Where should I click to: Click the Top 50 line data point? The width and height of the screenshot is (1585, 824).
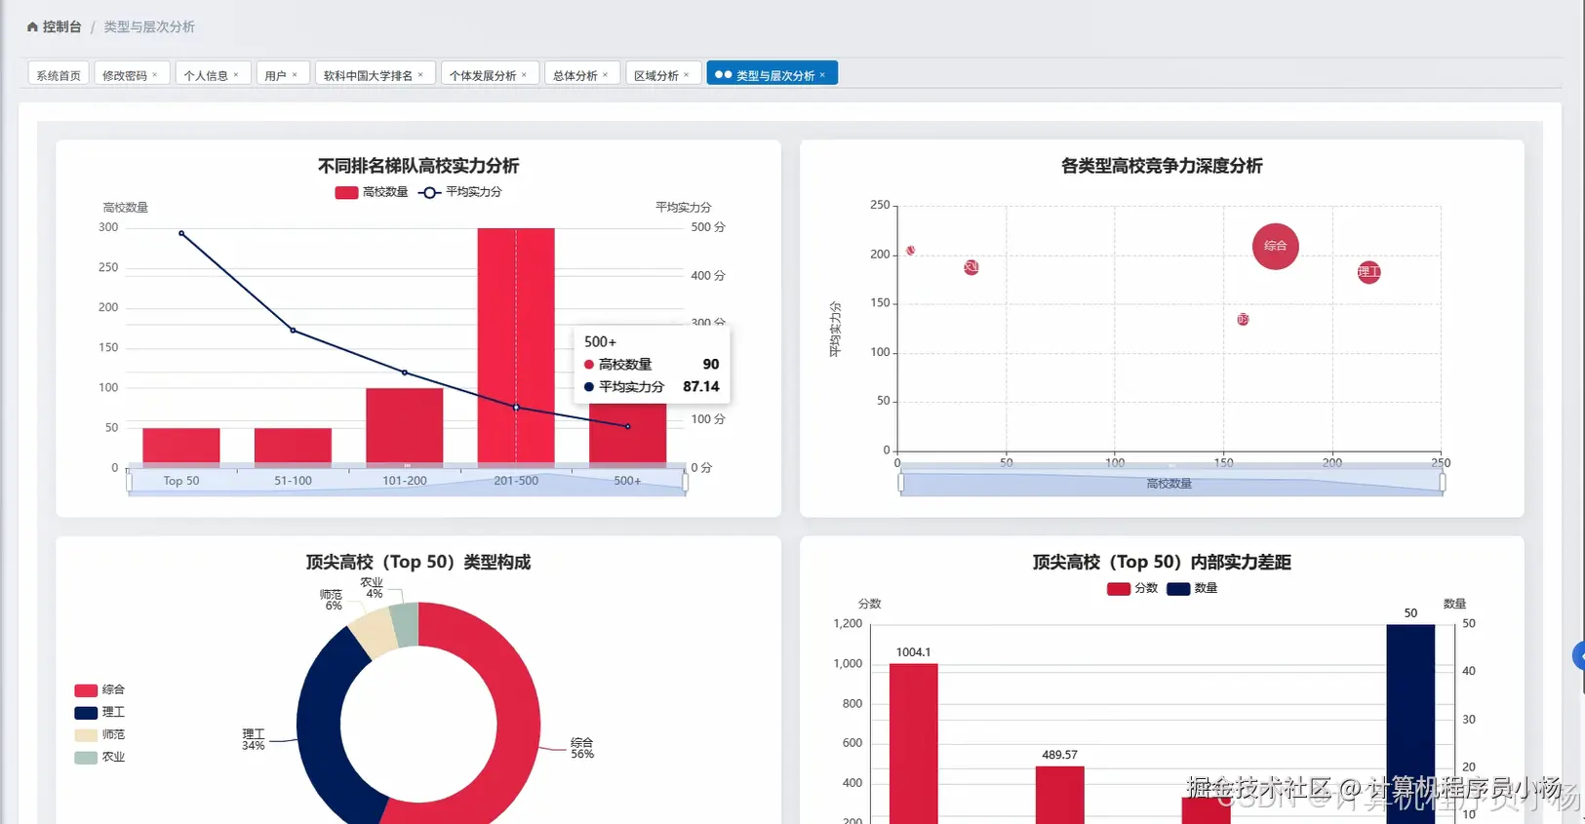click(181, 233)
